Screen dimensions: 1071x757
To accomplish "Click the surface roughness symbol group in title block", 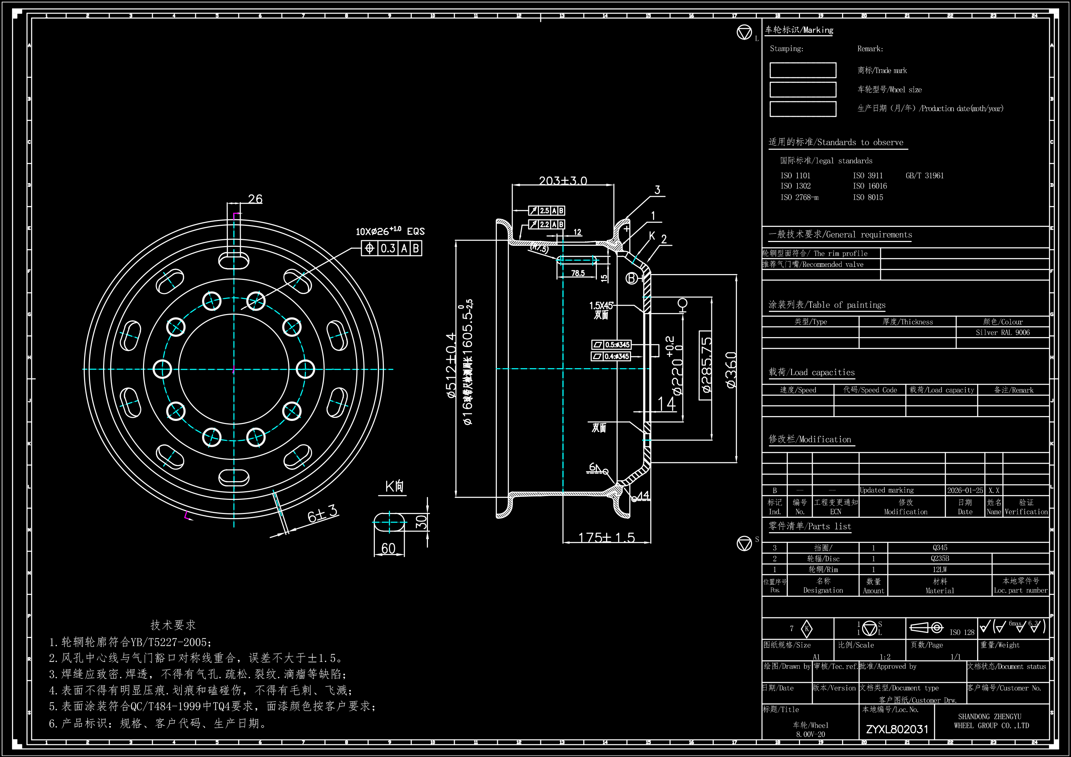I will click(x=1013, y=626).
